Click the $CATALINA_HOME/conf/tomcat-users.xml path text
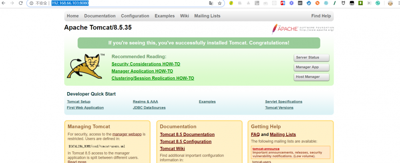The height and width of the screenshot is (163, 400). click(x=96, y=146)
